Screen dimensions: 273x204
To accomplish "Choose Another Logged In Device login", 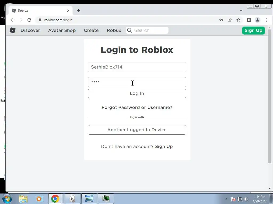I will point(137,130).
